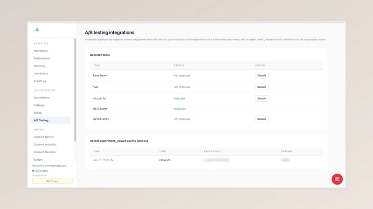This screenshot has height=209, width=373.
Task: Click the Detected tools heading
Action: point(100,55)
